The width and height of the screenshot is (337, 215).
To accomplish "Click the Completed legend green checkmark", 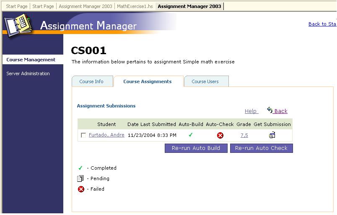I will tap(80, 168).
